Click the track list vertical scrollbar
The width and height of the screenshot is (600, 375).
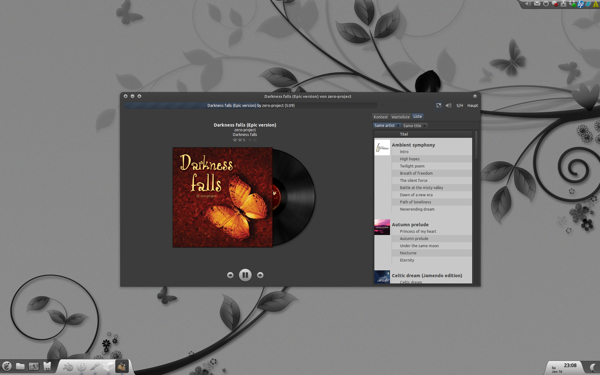click(476, 145)
